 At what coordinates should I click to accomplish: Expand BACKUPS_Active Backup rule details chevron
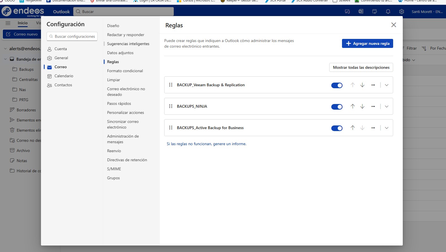(x=386, y=128)
